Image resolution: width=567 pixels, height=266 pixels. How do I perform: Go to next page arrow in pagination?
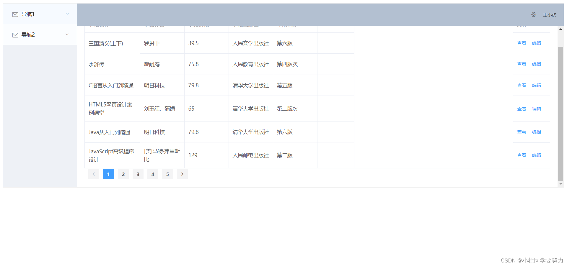point(182,174)
